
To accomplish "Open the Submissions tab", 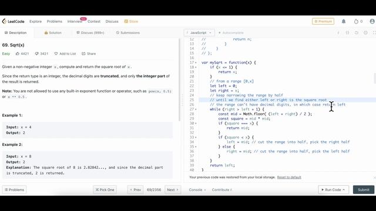I will click(128, 33).
